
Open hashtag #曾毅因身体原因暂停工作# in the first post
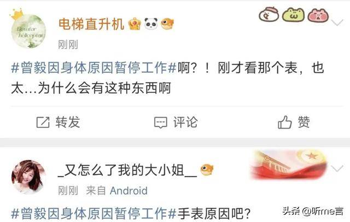click(x=94, y=68)
